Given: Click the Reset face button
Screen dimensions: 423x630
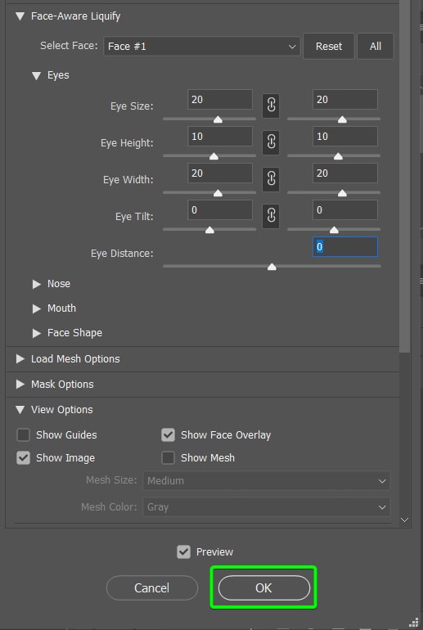Looking at the screenshot, I should tap(329, 46).
